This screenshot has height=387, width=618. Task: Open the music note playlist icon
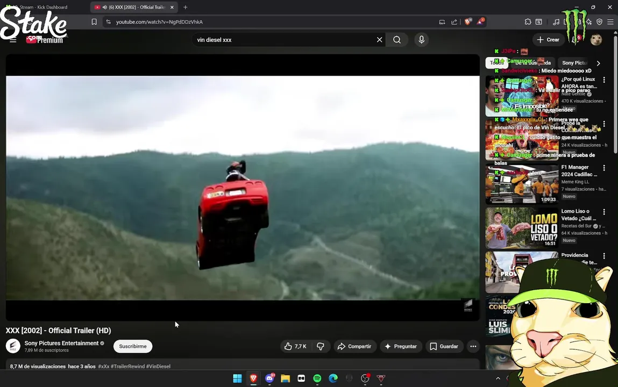pos(556,22)
